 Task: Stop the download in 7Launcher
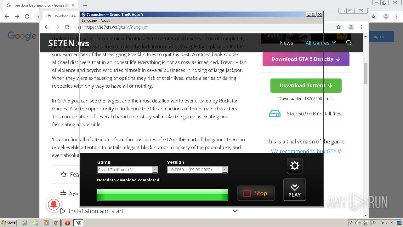256,193
